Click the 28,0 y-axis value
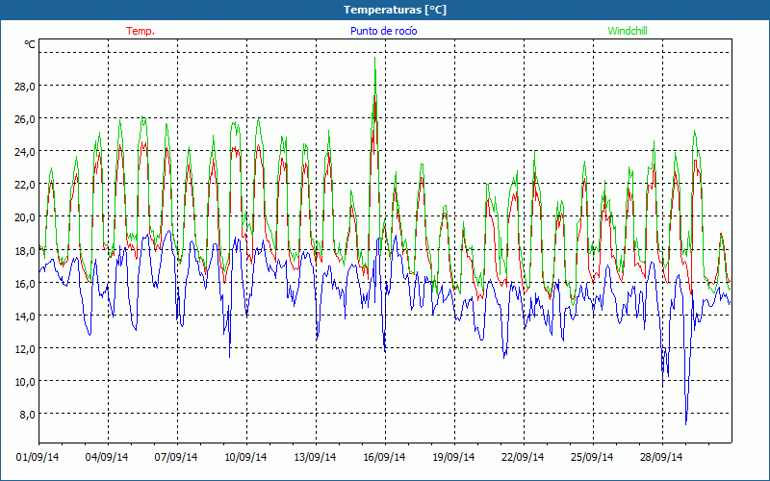770x481 pixels. point(25,87)
